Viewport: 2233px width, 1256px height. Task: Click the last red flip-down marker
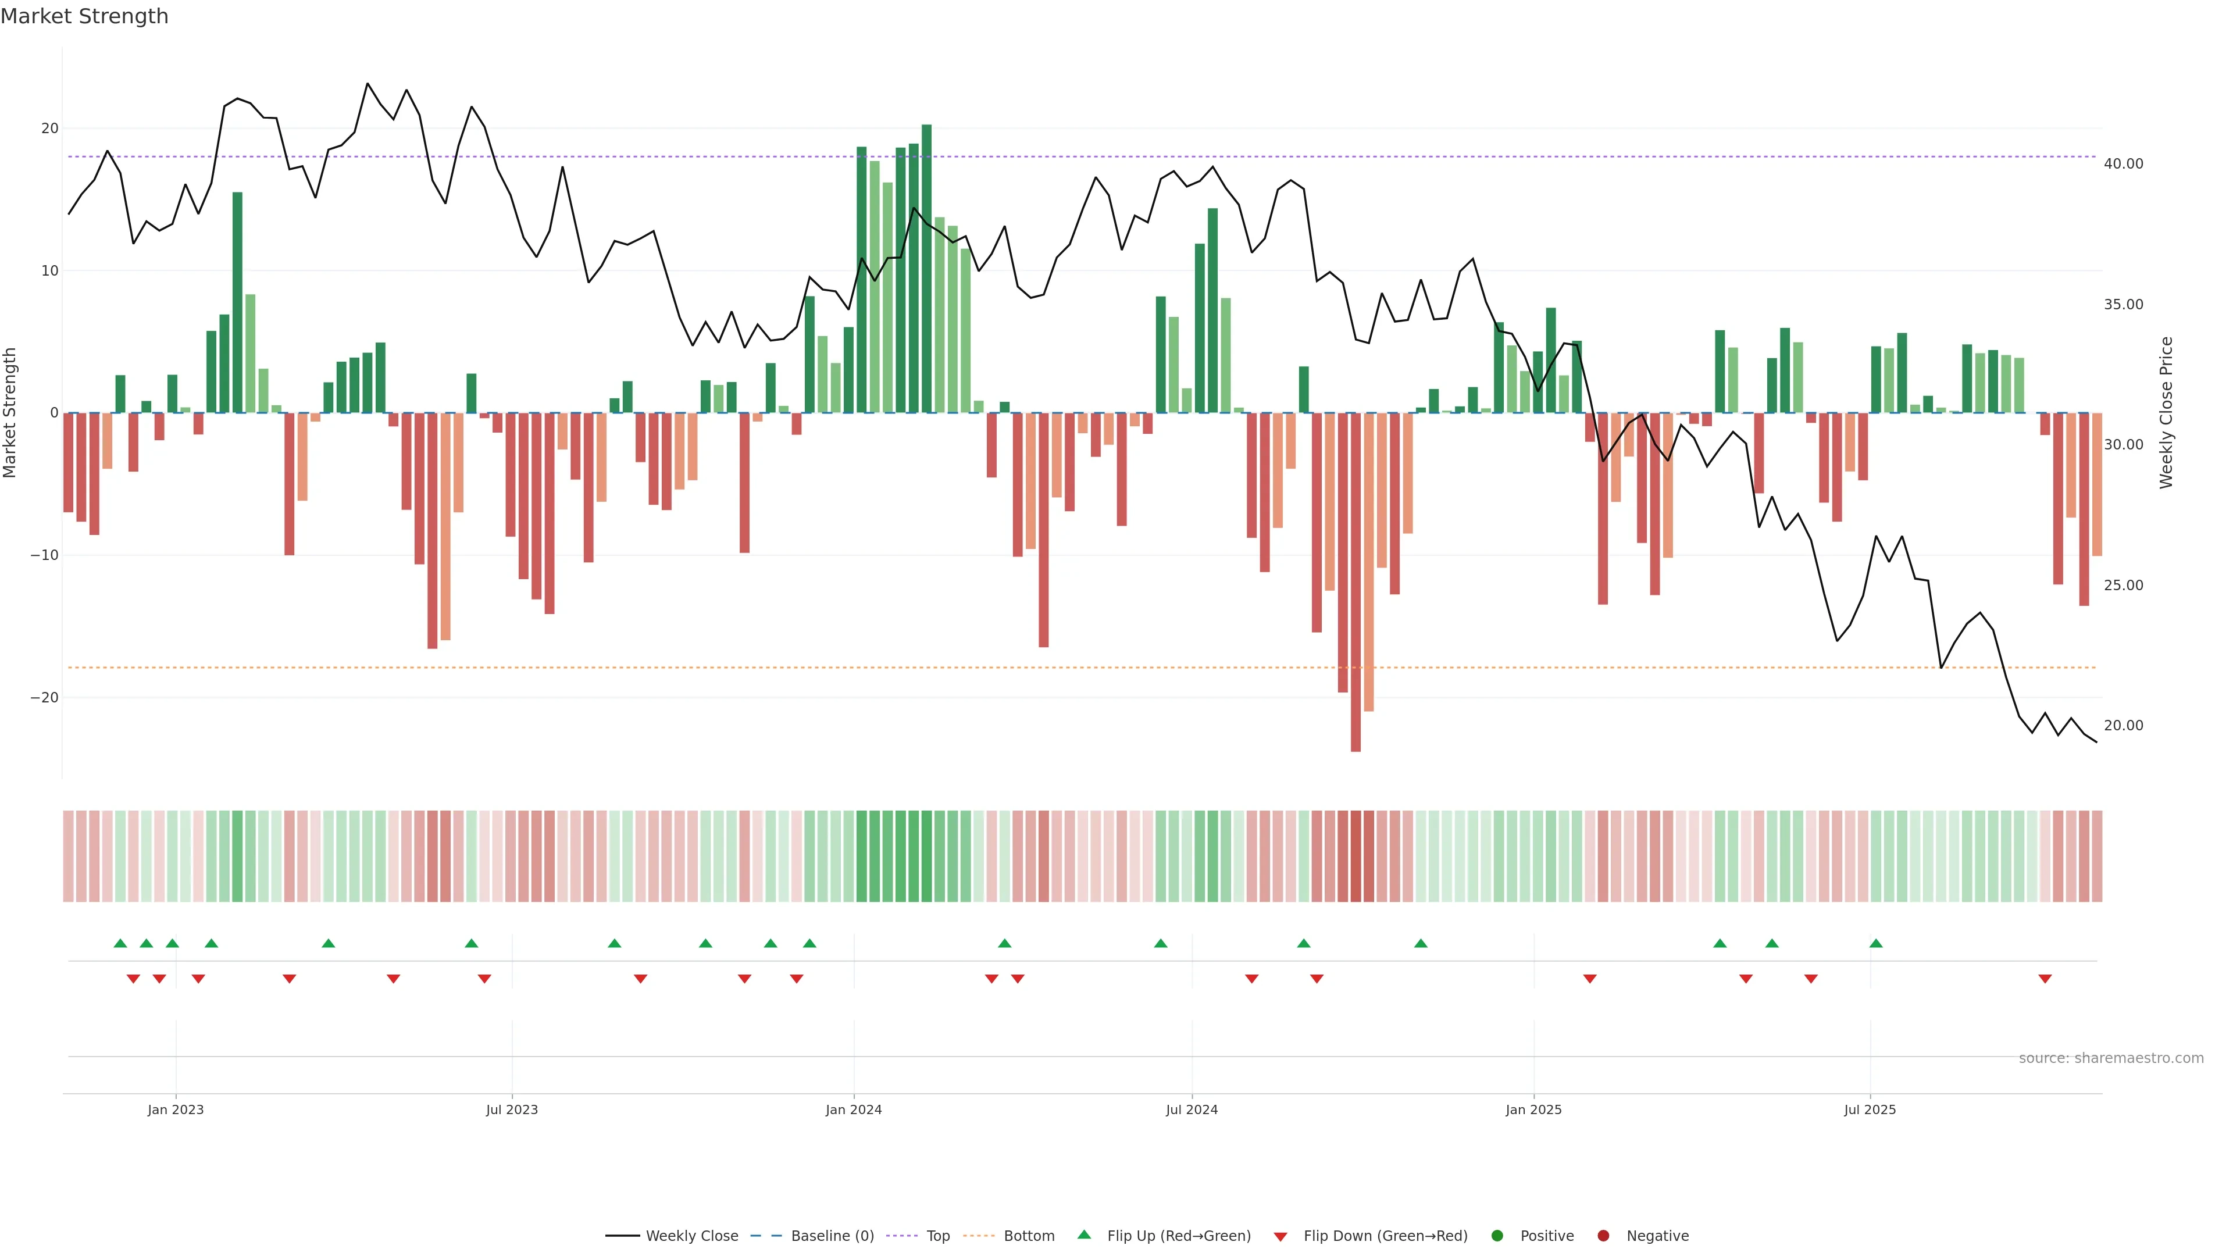coord(2045,979)
